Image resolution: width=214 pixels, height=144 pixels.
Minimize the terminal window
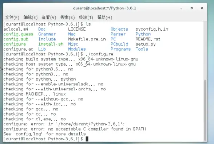point(181,8)
